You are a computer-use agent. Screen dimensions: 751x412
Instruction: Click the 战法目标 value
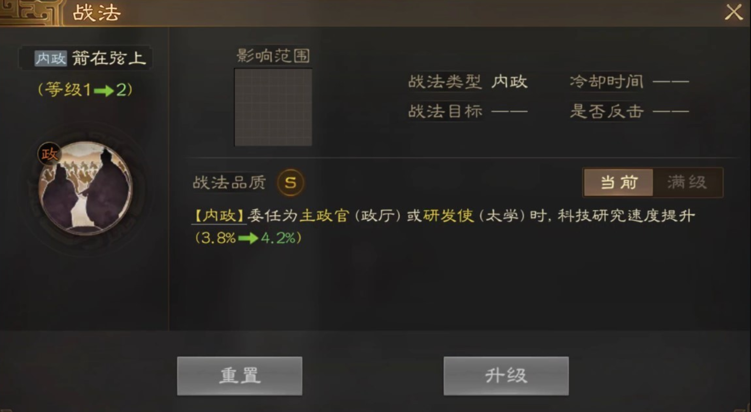510,111
